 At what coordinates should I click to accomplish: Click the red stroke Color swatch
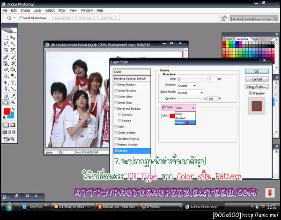(x=172, y=115)
